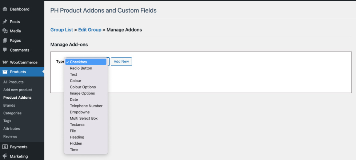Click the Posts pushpin icon
Viewport: 356px width, 160px height.
(x=5, y=22)
